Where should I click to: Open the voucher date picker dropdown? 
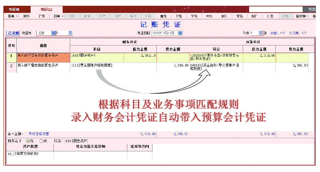(x=180, y=33)
